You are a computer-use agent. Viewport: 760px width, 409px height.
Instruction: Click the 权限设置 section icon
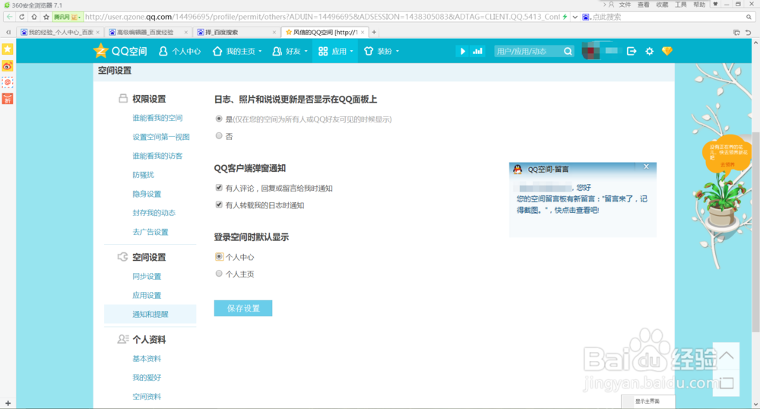(123, 98)
